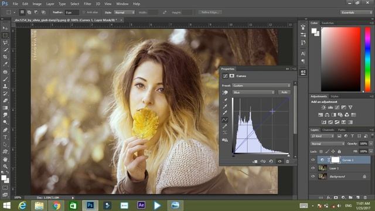Click the Refine Edge button
Screen dimensions: 375x211
coord(210,12)
